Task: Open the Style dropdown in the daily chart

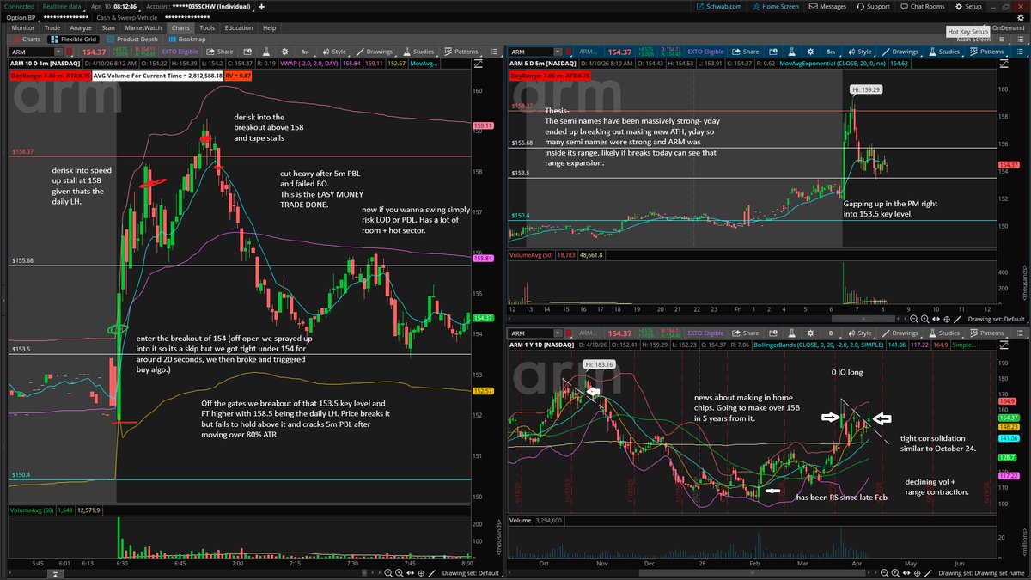Action: 860,333
